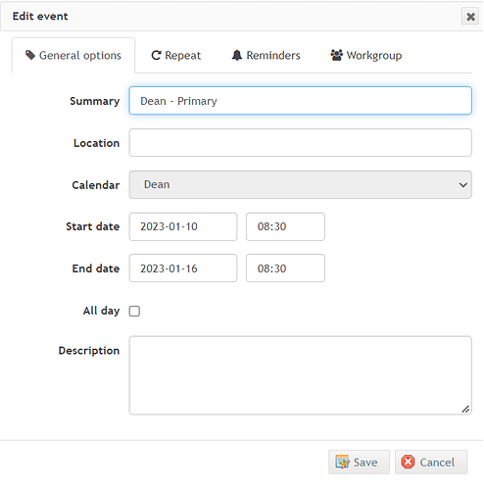This screenshot has width=484, height=489.
Task: Click the calendar Save icon
Action: 342,462
